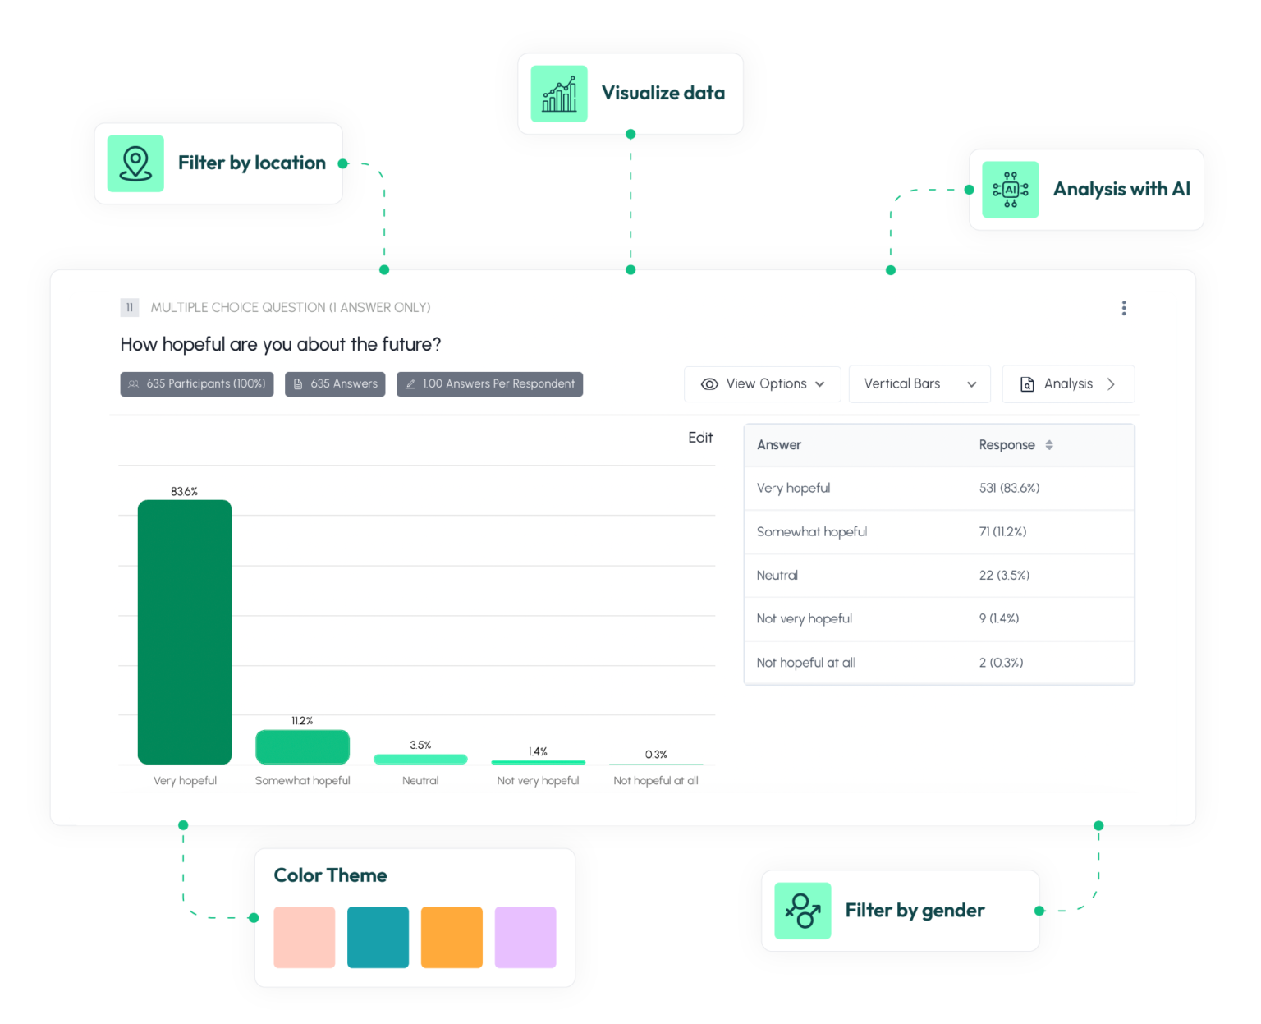The image size is (1261, 1024).
Task: Click the eye icon in View Options
Action: [x=709, y=384]
